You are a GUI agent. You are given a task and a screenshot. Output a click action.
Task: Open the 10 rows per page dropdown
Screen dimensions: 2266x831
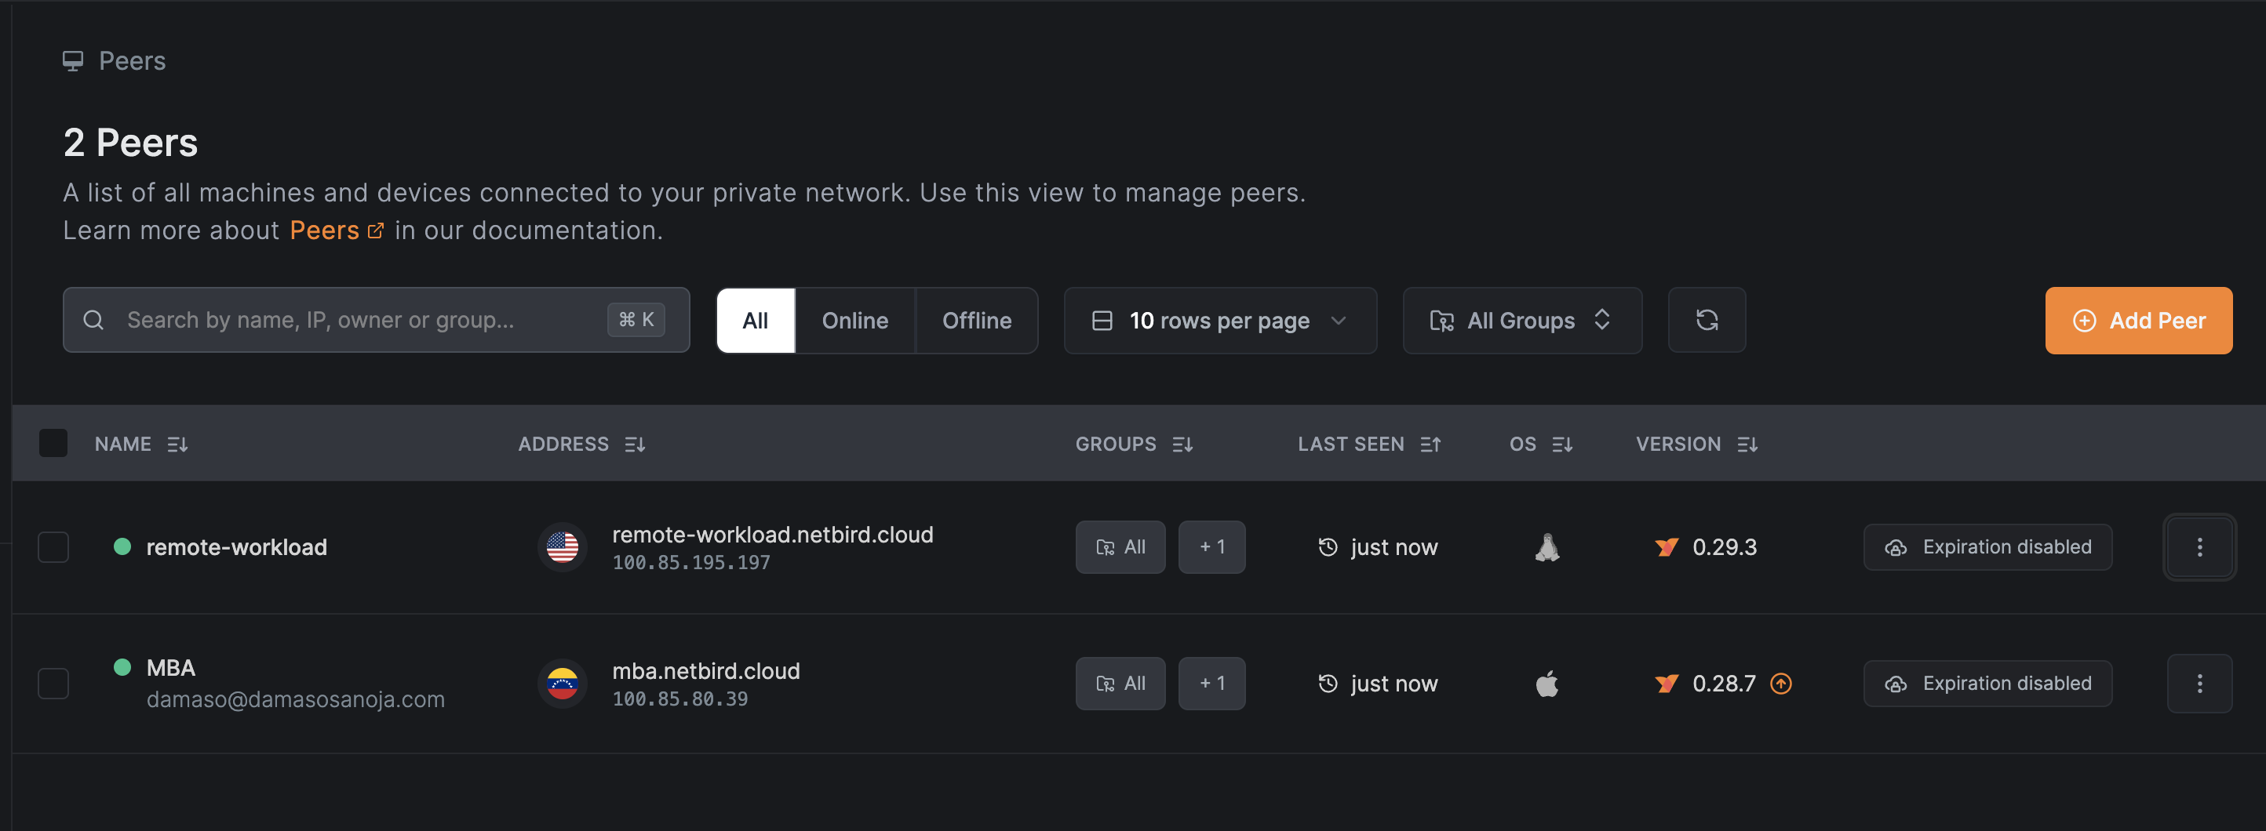point(1219,320)
